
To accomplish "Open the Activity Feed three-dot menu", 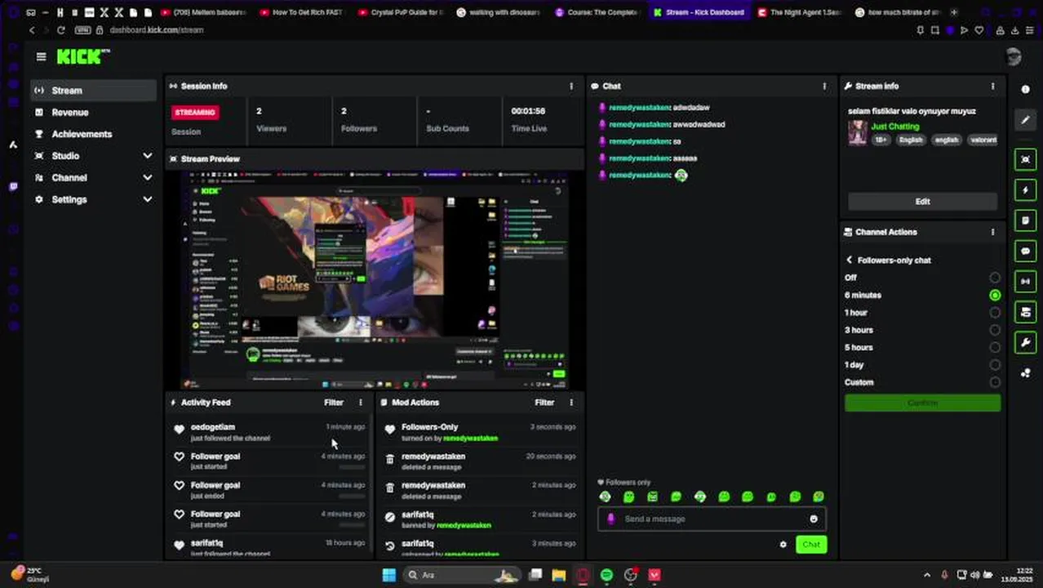I will tap(361, 402).
